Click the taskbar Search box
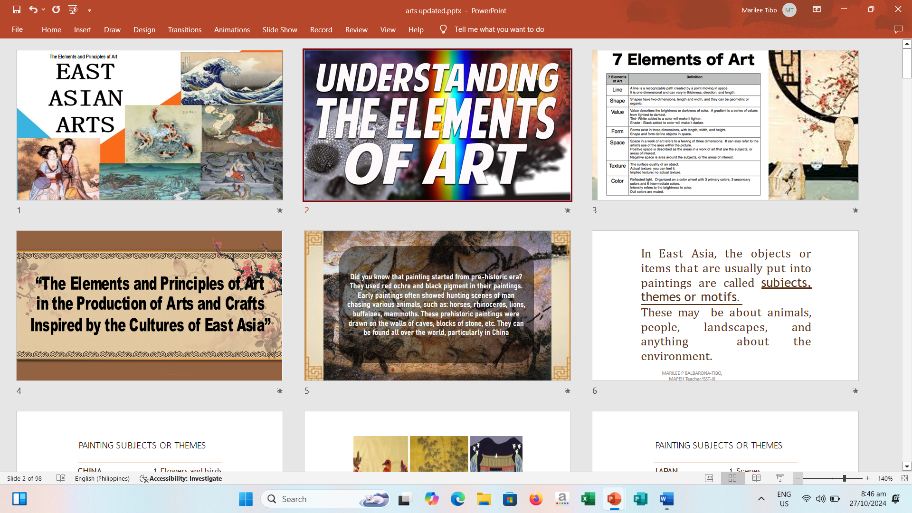The height and width of the screenshot is (513, 912). pyautogui.click(x=326, y=499)
